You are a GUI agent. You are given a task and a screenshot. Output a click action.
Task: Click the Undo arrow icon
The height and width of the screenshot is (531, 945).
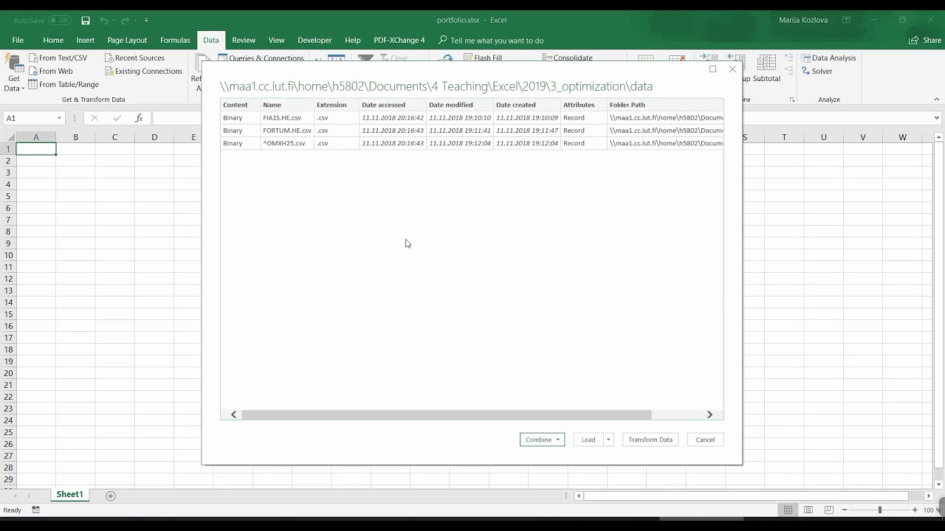point(104,20)
